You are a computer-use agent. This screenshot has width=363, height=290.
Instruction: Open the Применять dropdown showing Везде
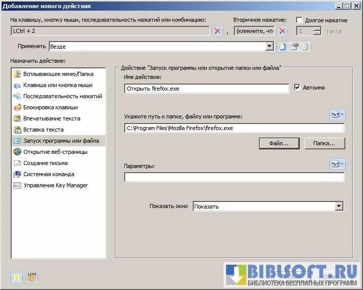(270, 47)
